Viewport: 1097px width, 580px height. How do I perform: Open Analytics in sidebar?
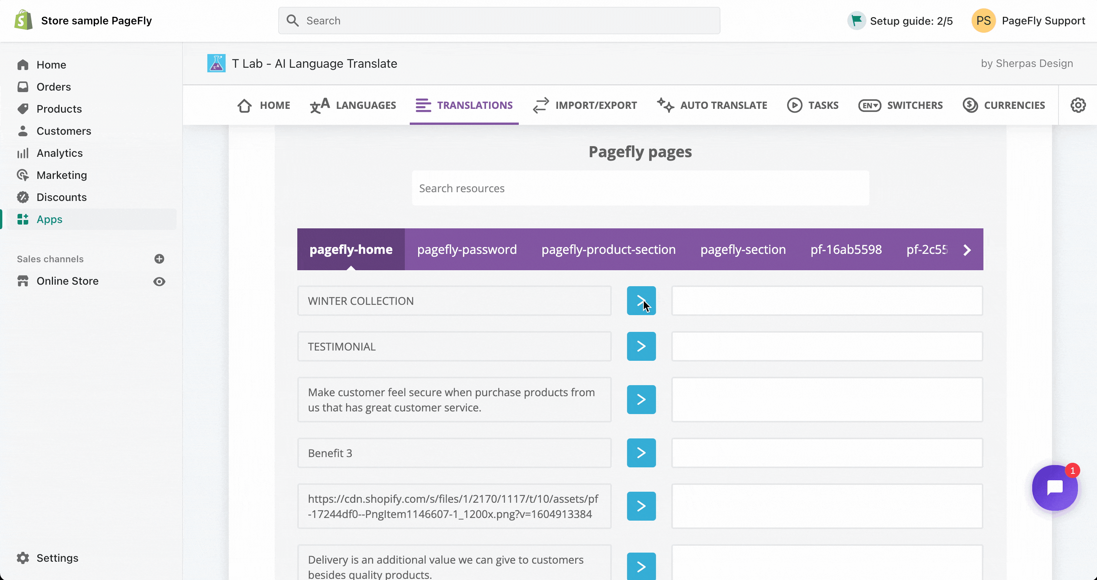59,153
